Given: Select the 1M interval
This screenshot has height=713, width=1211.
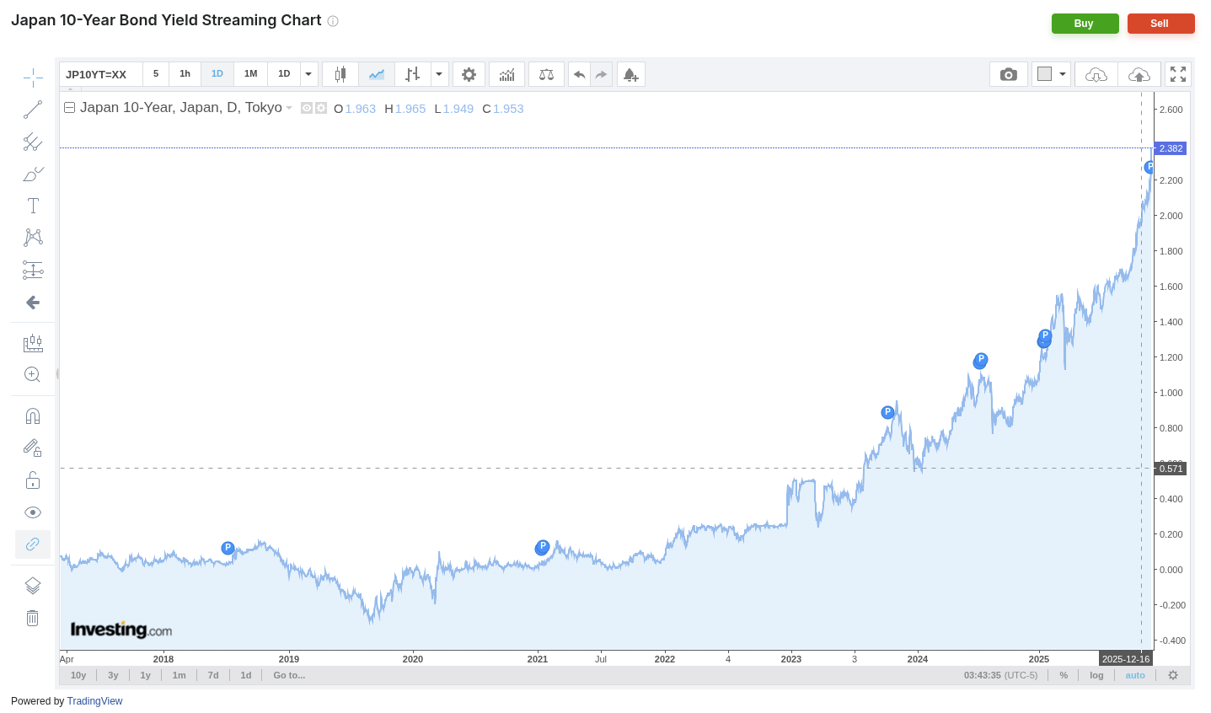Looking at the screenshot, I should tap(251, 74).
